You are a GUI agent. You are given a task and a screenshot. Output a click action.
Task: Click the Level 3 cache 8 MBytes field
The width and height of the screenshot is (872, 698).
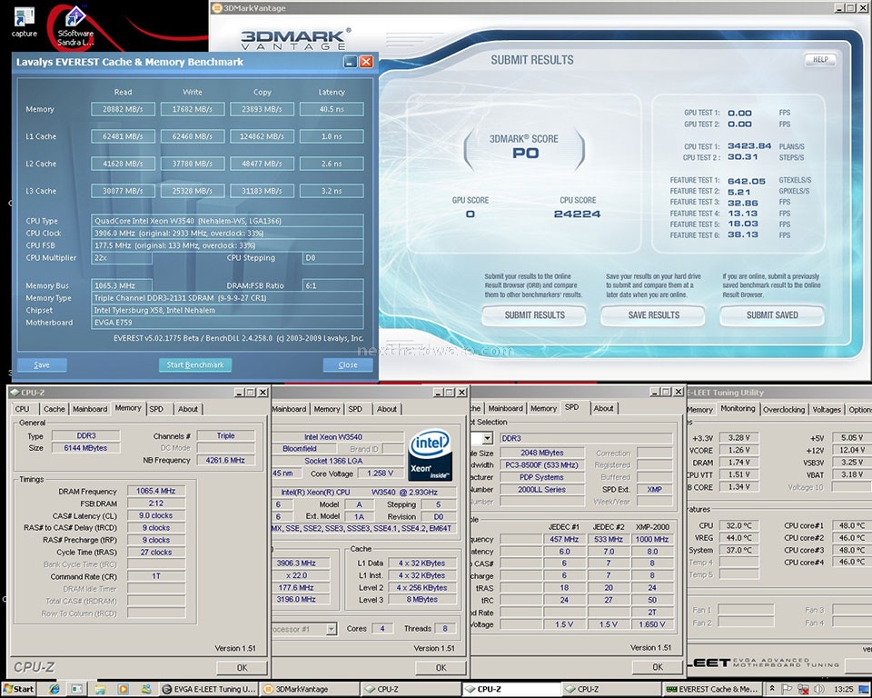(x=421, y=600)
